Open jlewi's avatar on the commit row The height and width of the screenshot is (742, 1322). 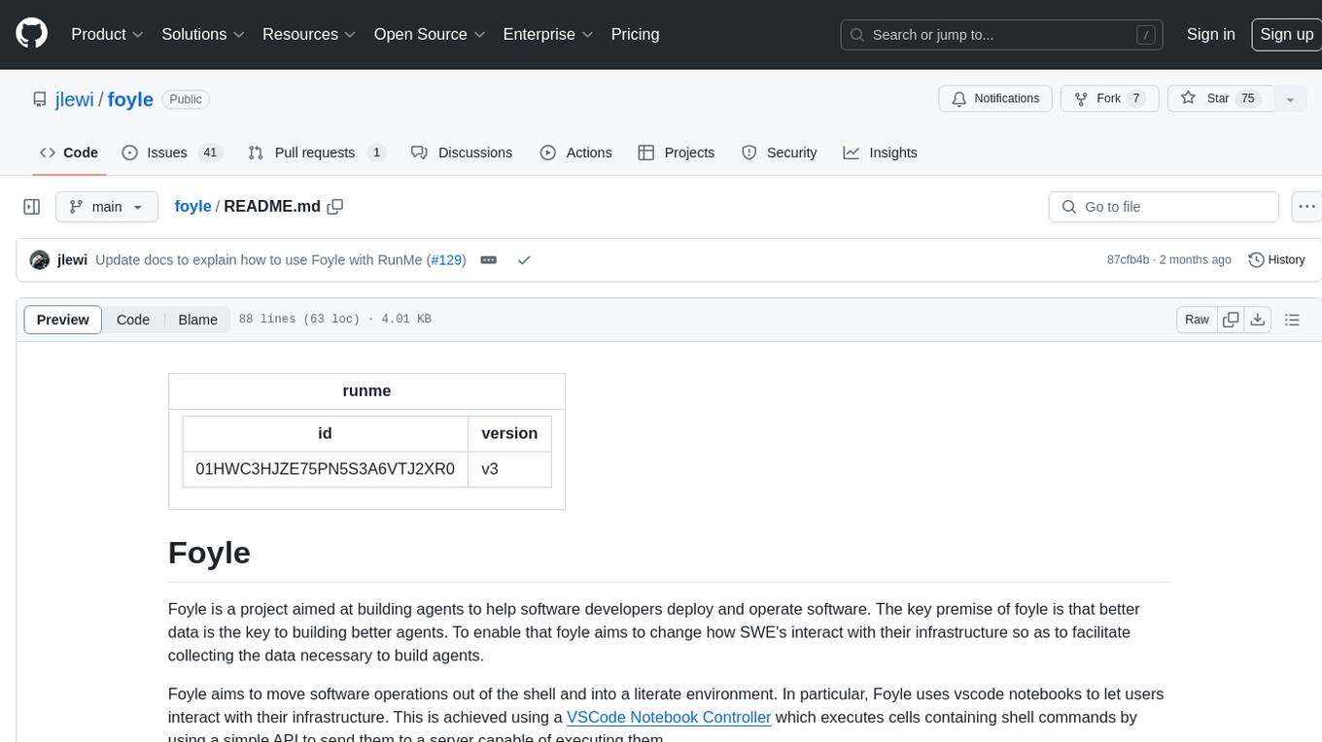[x=40, y=260]
